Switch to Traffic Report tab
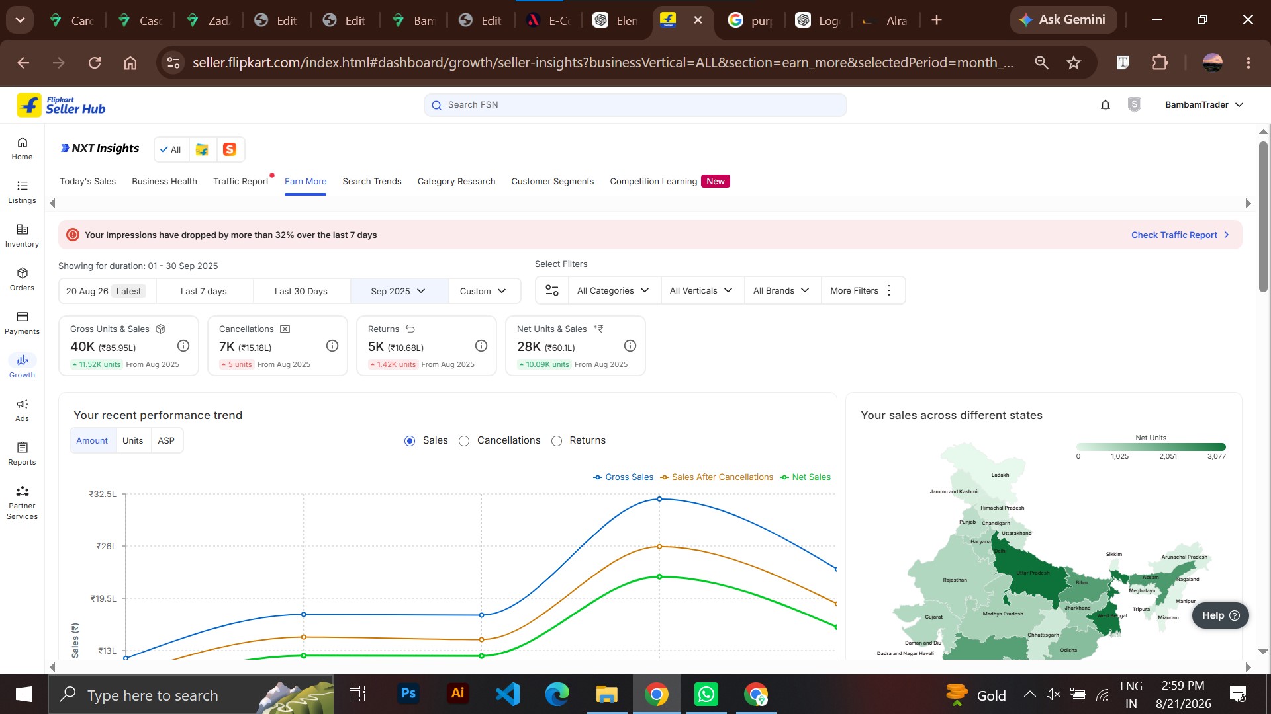 click(241, 182)
